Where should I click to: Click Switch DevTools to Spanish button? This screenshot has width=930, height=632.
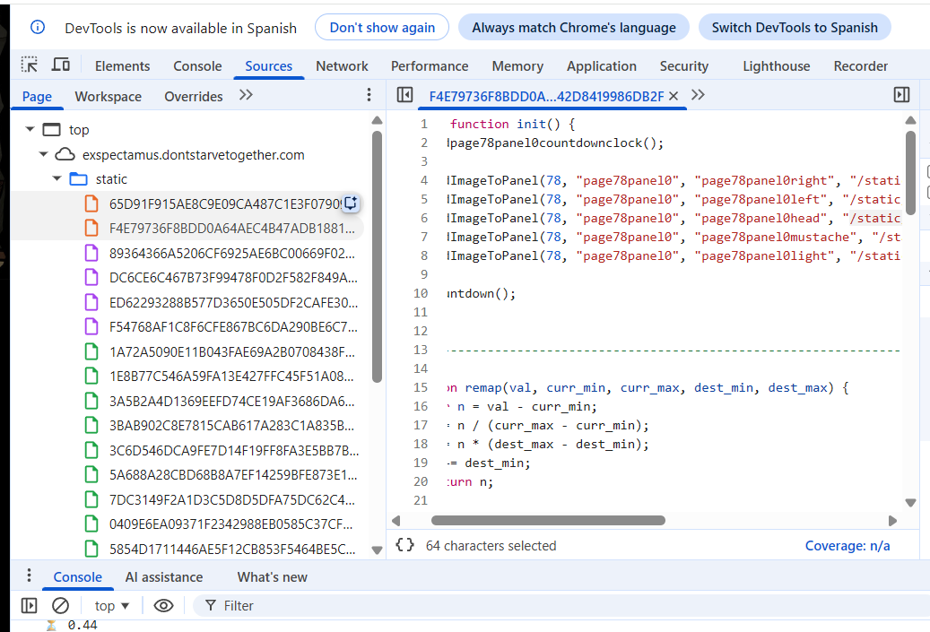tap(795, 27)
